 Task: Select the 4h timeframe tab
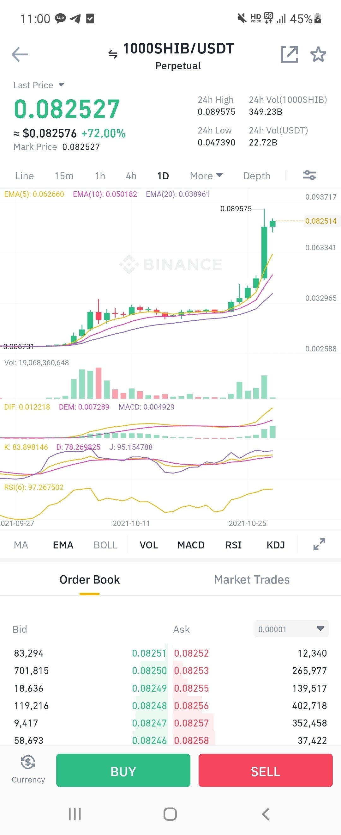coord(131,176)
